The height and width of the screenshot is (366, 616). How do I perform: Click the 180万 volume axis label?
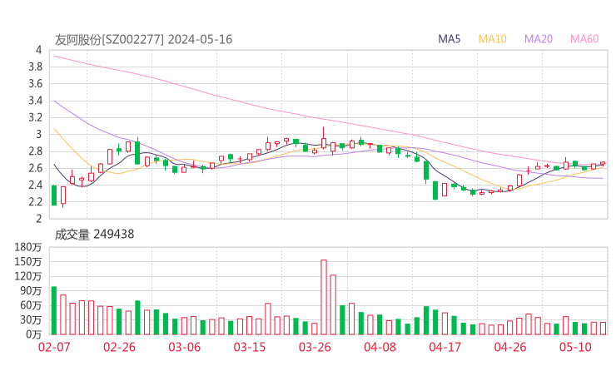click(x=28, y=247)
